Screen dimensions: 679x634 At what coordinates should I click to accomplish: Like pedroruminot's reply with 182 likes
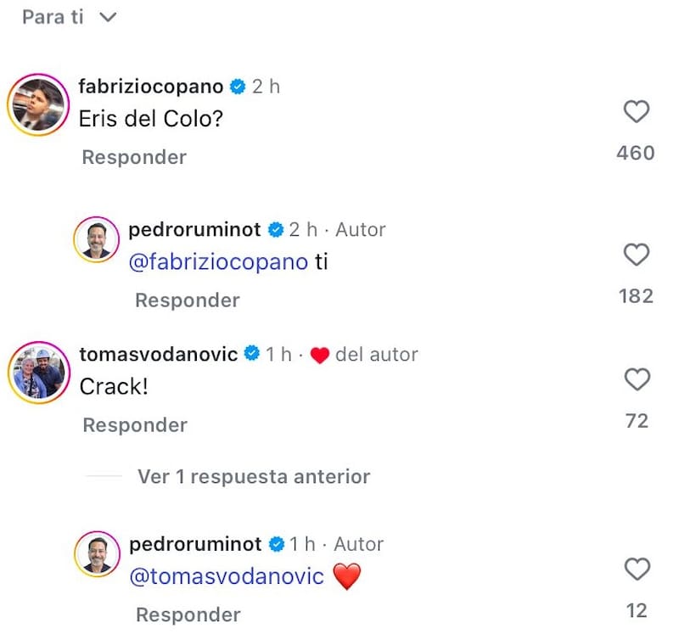[x=637, y=255]
